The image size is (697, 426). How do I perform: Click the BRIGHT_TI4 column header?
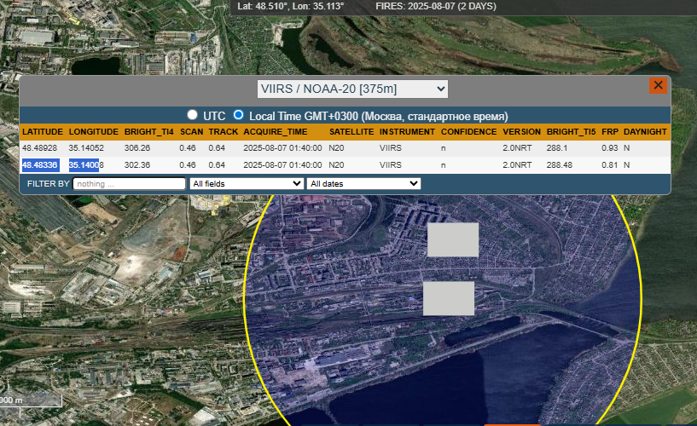148,133
